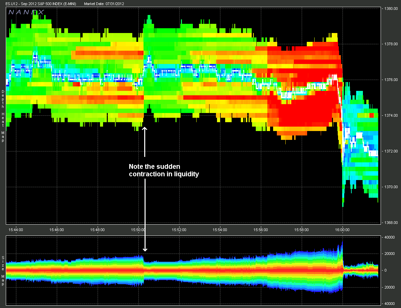Click the 15:44:00 time axis label
This screenshot has height=308, width=401.
[16, 230]
